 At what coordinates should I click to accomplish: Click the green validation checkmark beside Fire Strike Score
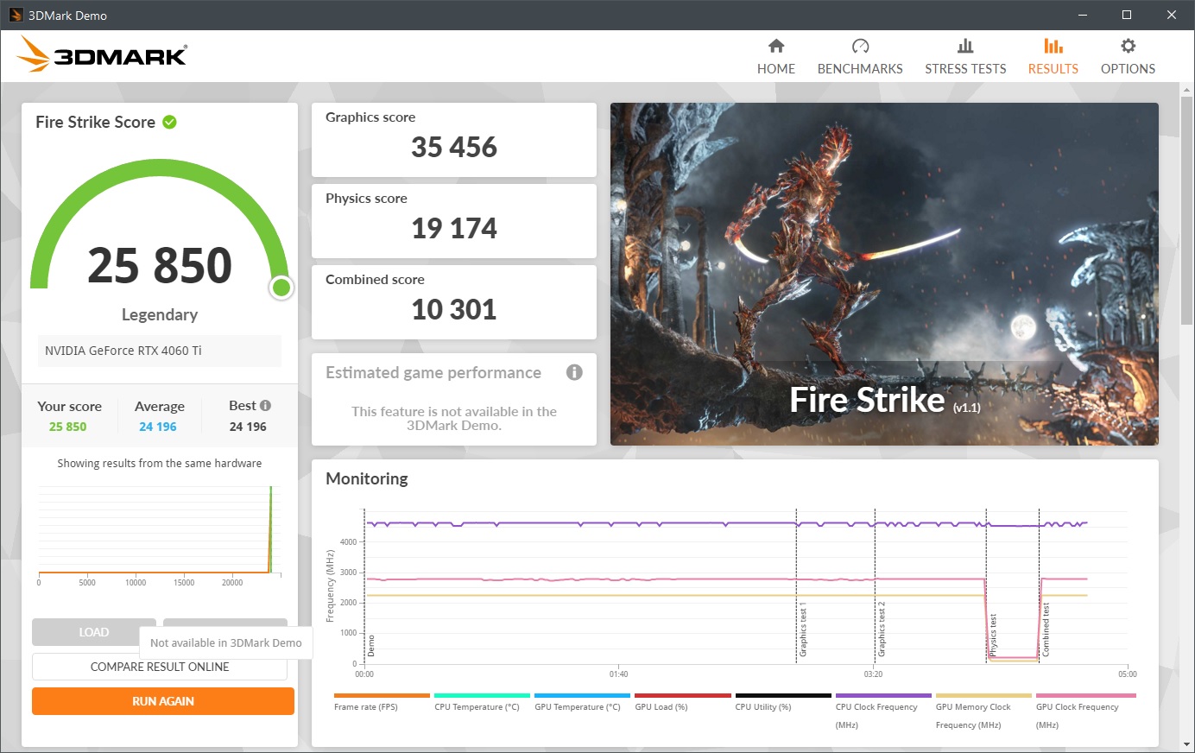pos(170,122)
